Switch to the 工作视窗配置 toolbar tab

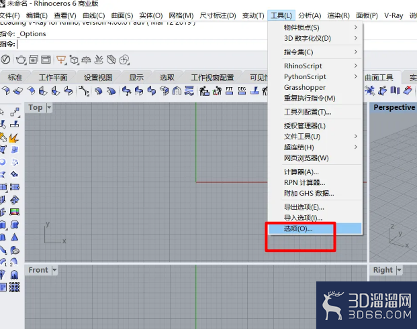[212, 78]
